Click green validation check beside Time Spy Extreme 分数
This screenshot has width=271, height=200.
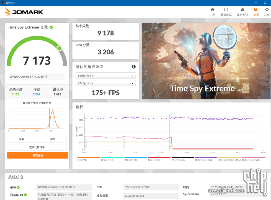51,27
